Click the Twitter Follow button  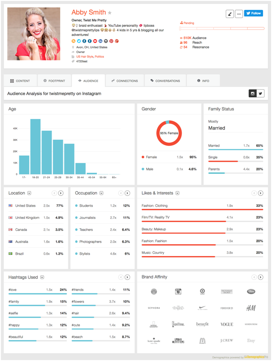(254, 13)
